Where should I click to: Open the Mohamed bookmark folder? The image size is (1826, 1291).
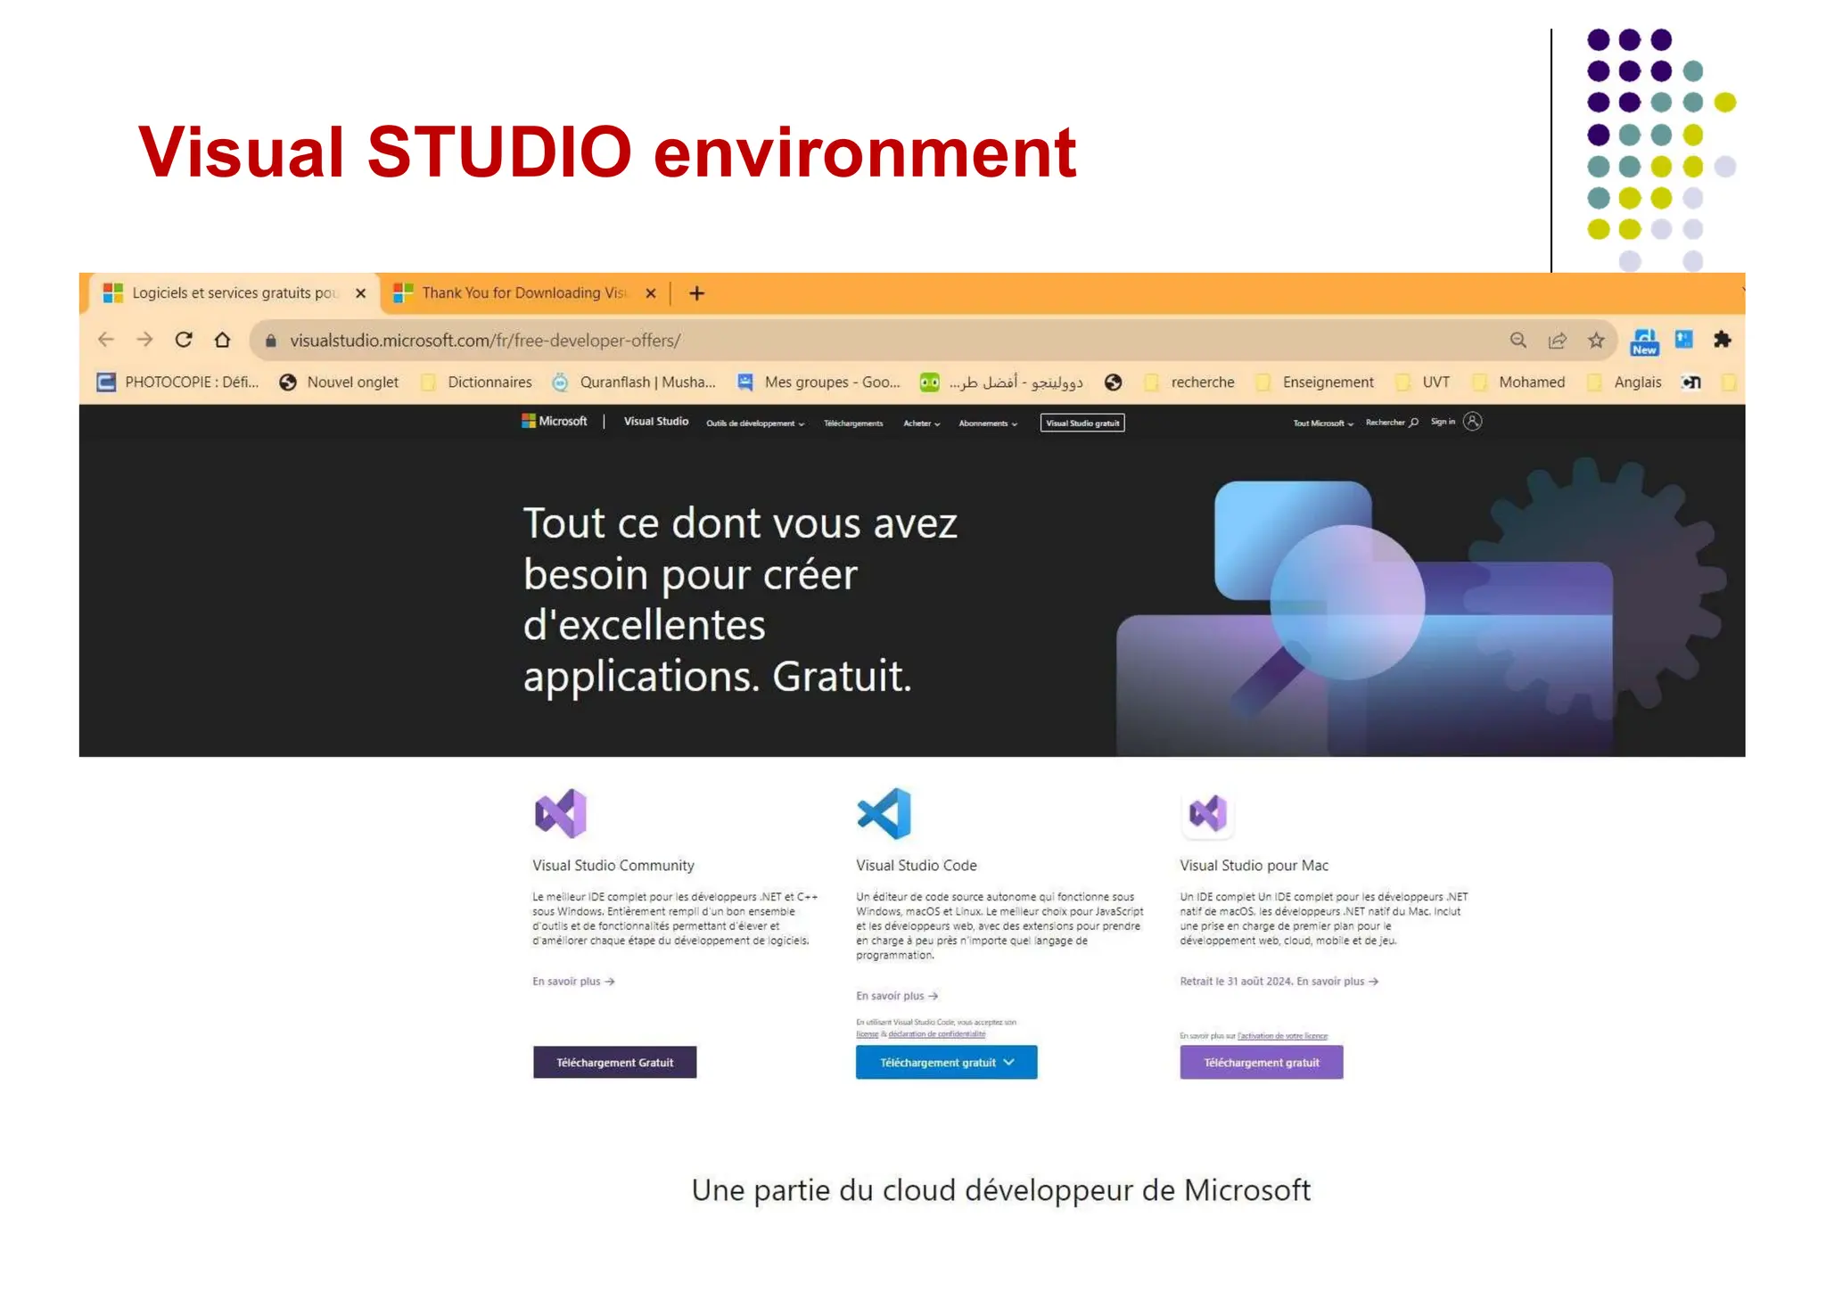pos(1519,382)
